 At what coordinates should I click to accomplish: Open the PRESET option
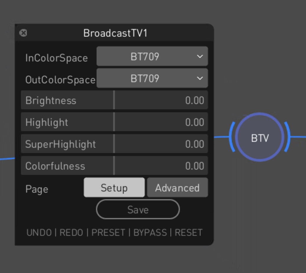point(108,233)
